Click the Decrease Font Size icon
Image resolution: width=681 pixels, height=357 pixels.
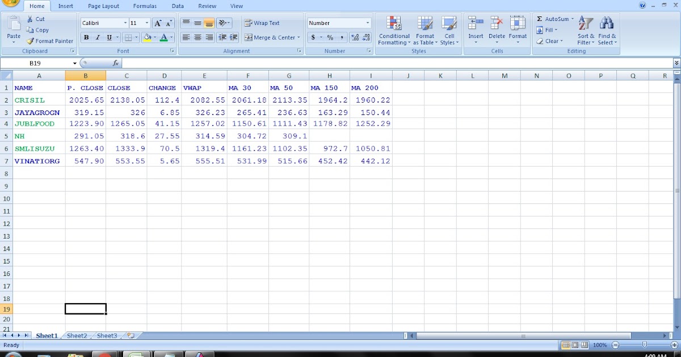tap(169, 23)
